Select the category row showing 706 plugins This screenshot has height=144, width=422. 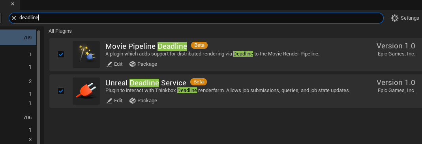click(18, 118)
